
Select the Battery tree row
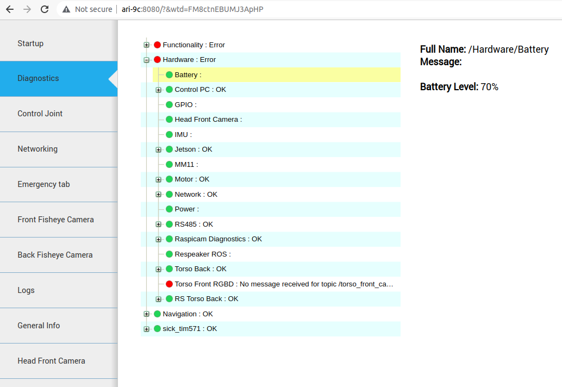click(276, 74)
